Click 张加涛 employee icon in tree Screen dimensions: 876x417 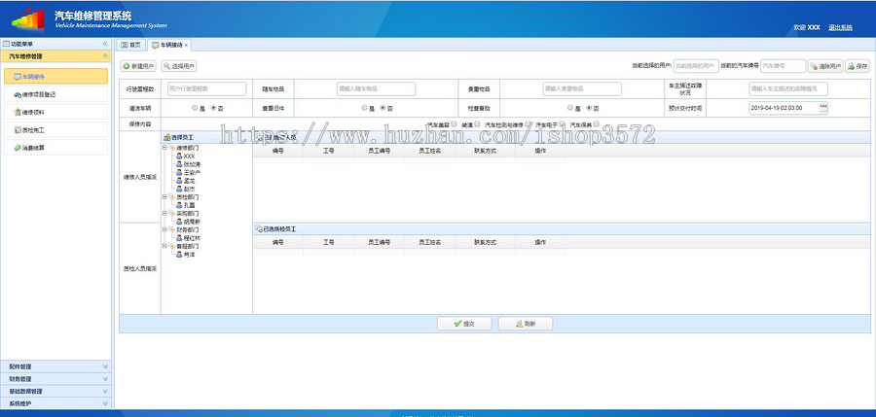pos(179,164)
